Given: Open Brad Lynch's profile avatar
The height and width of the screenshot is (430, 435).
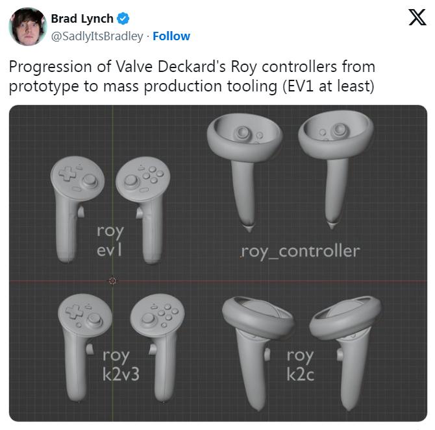Looking at the screenshot, I should (x=28, y=27).
